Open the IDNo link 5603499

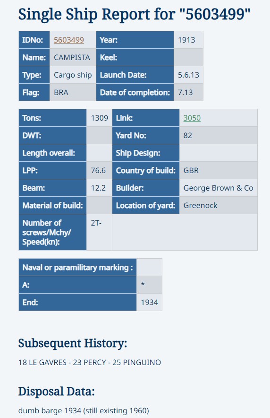68,40
